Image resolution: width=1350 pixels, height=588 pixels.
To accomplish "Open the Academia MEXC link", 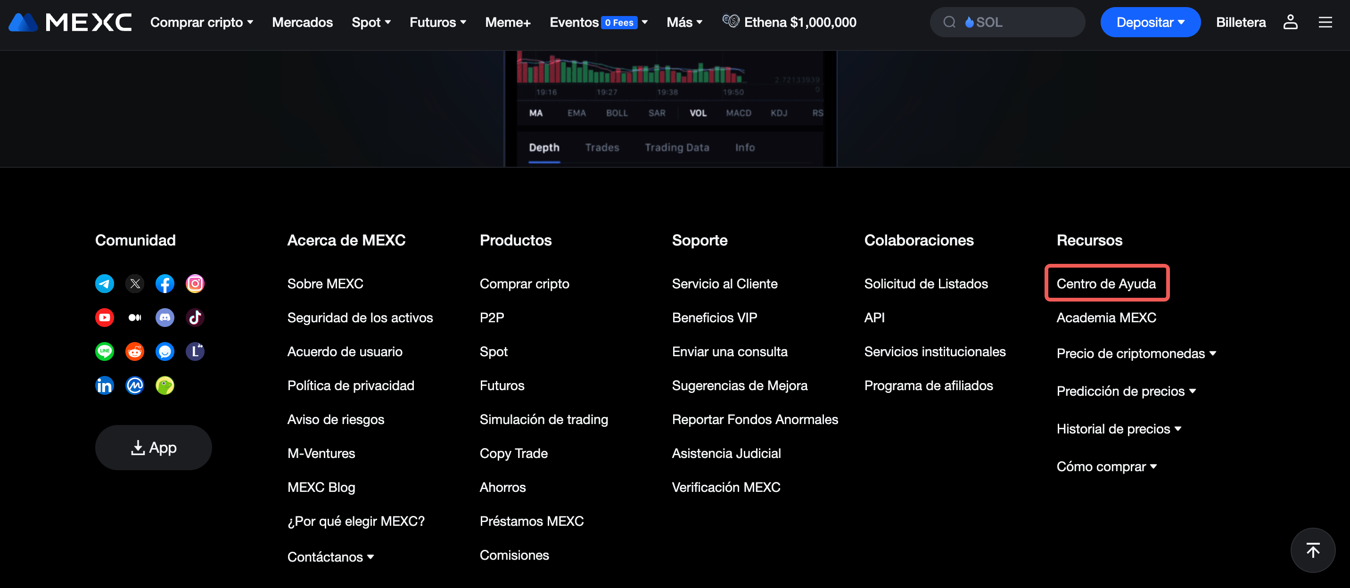I will (1106, 318).
